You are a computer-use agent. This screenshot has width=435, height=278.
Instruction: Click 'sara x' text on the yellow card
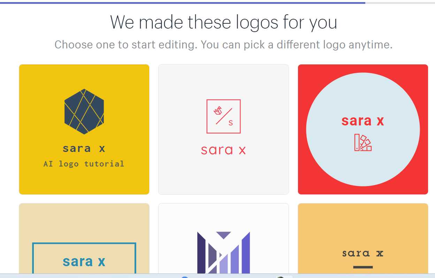point(84,148)
